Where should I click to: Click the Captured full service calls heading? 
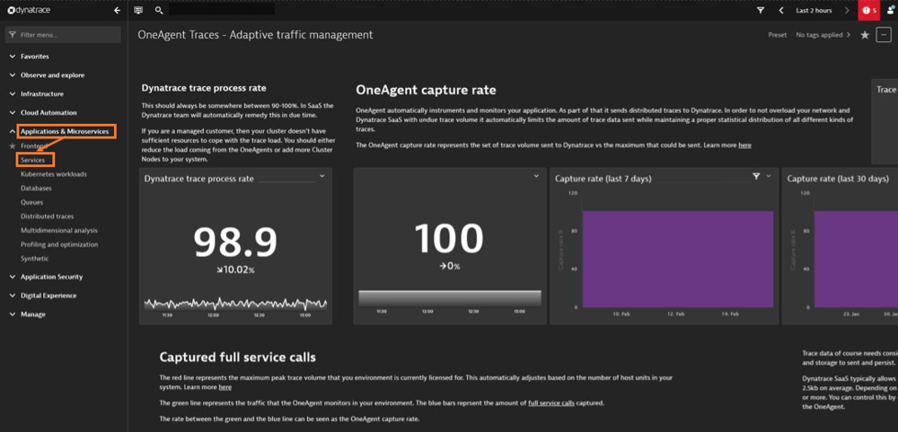pos(237,357)
